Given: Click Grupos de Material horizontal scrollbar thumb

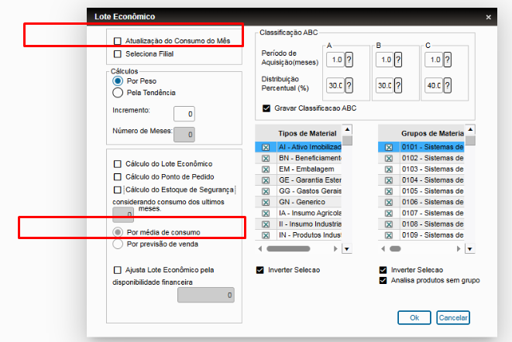Looking at the screenshot, I should click(395, 248).
